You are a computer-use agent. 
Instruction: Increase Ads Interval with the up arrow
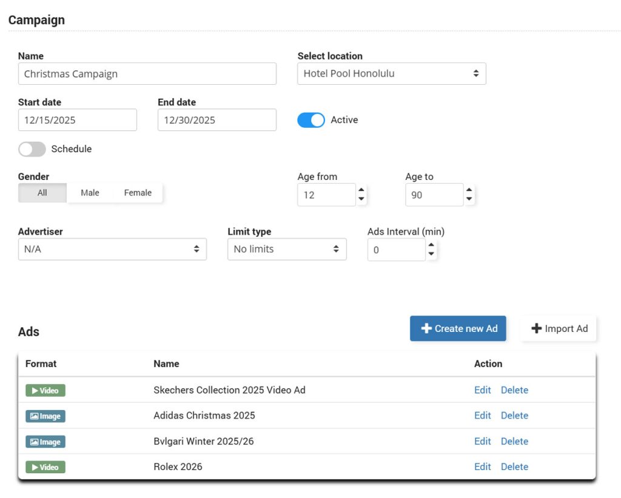(431, 245)
